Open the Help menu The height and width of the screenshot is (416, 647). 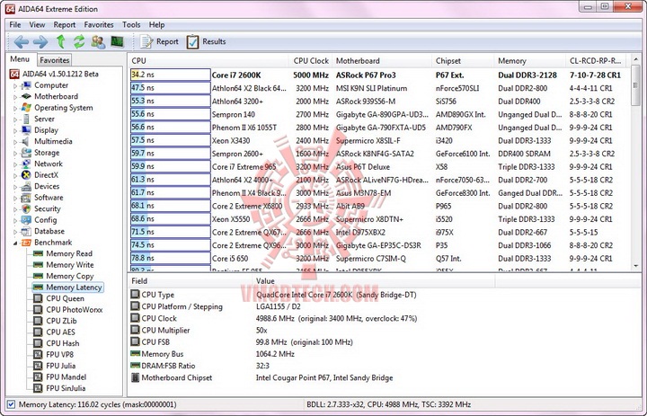pyautogui.click(x=156, y=25)
